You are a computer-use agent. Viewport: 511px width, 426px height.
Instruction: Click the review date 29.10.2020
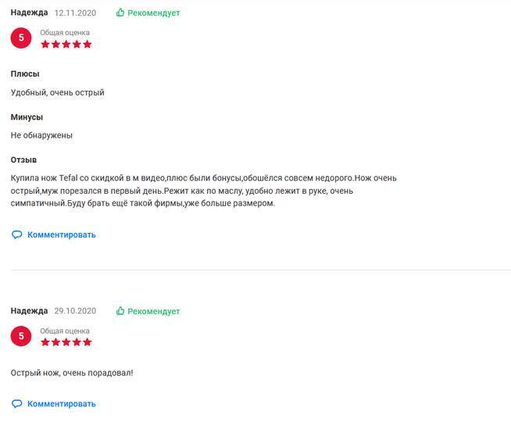(74, 311)
